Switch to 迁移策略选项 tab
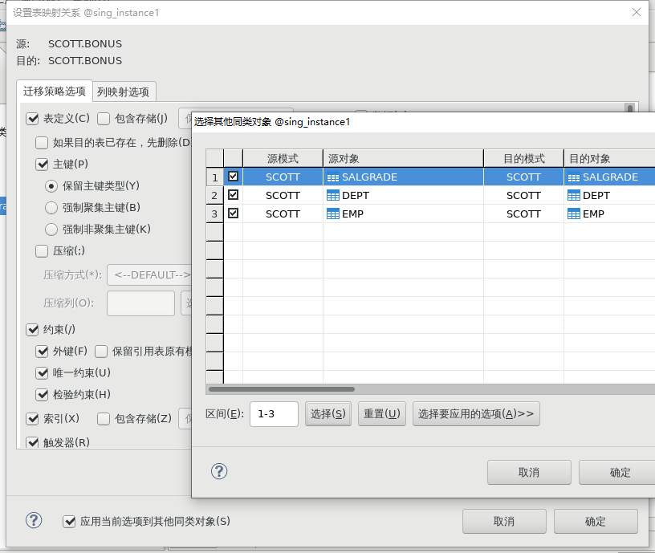This screenshot has width=655, height=553. (55, 91)
